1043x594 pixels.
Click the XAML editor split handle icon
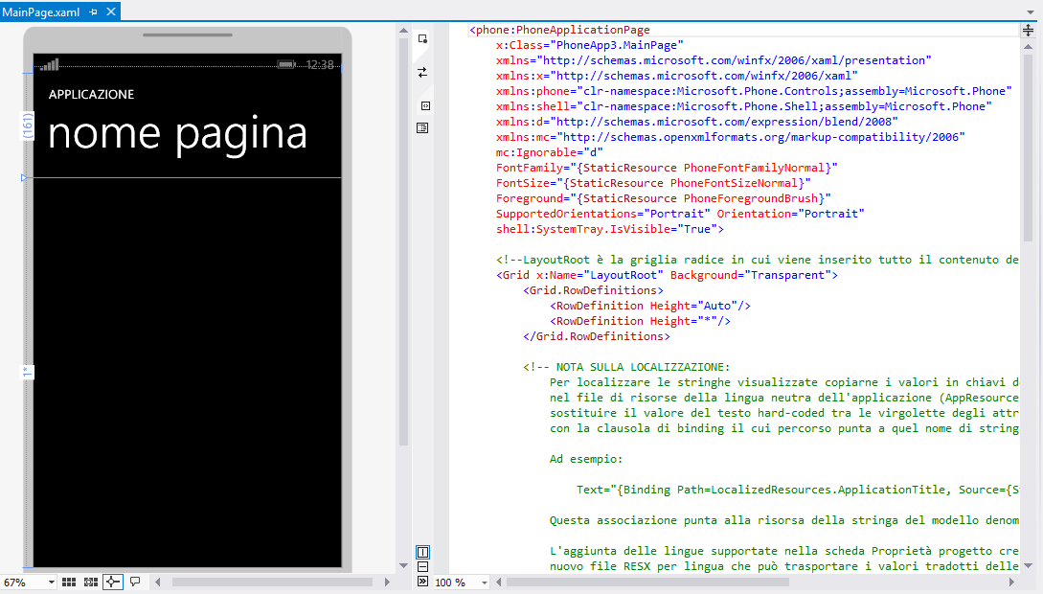pos(1028,30)
